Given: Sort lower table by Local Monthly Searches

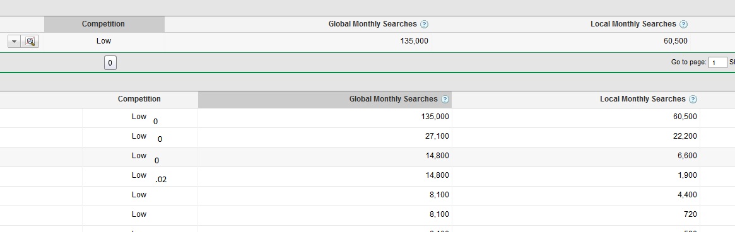Looking at the screenshot, I should pyautogui.click(x=643, y=99).
